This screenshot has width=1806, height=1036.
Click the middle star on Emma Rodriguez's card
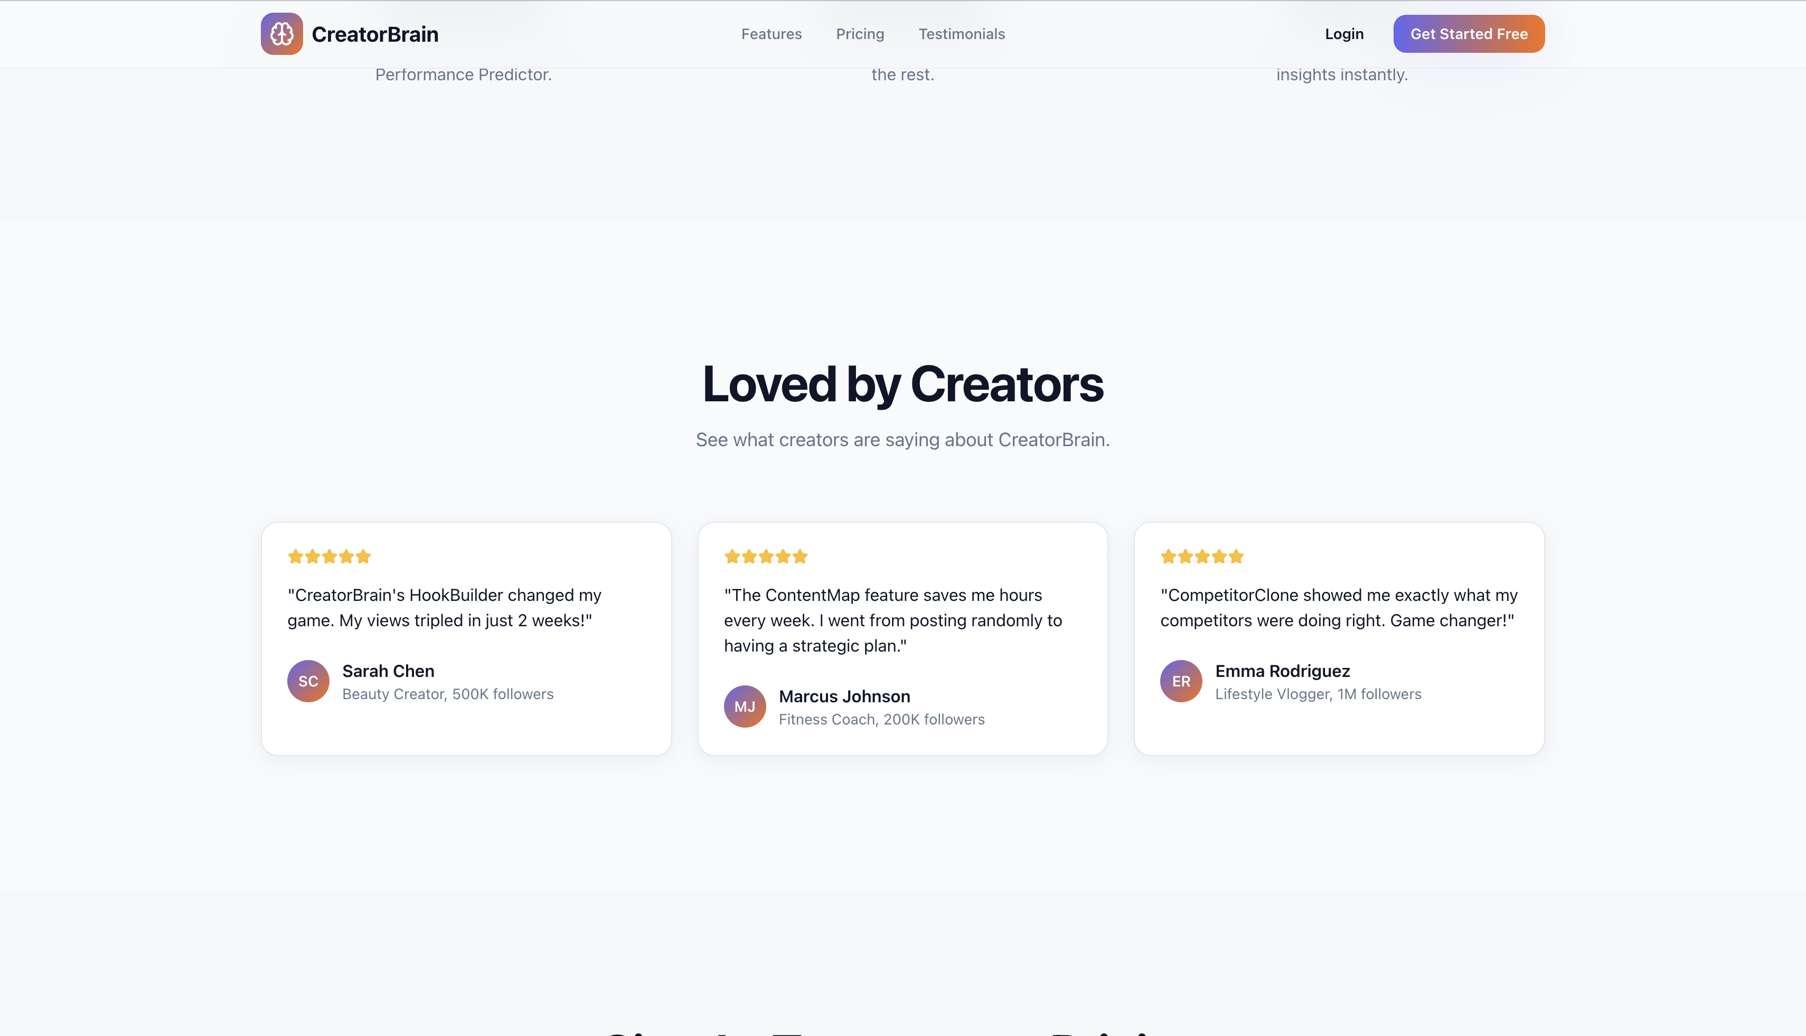pyautogui.click(x=1202, y=557)
